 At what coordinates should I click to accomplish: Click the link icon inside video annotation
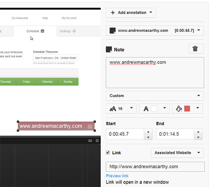tap(90, 126)
